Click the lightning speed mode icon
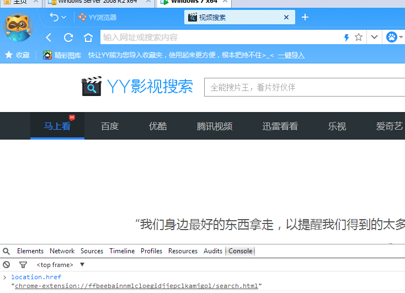This screenshot has width=405, height=293. [x=347, y=38]
